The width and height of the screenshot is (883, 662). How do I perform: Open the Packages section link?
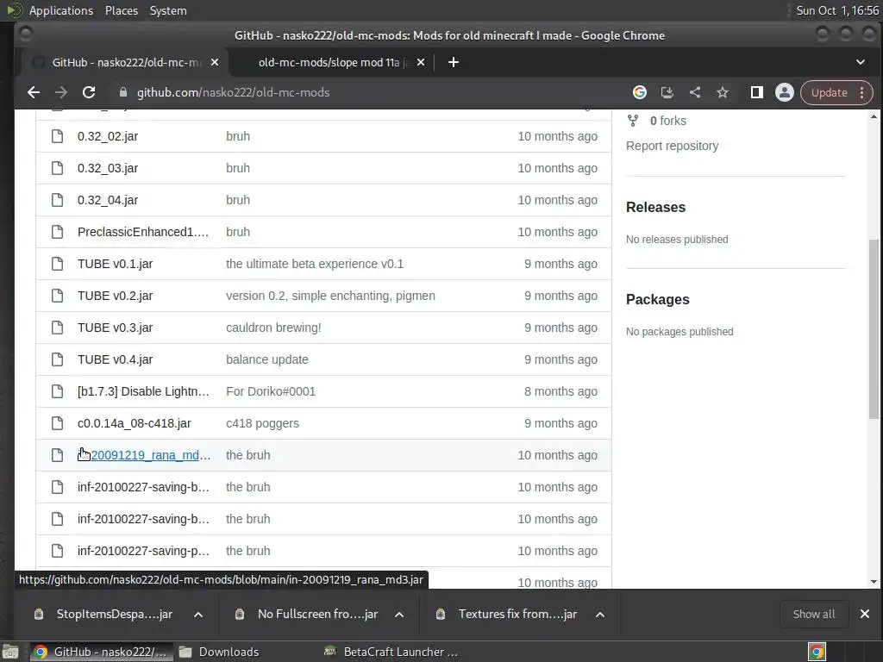tap(658, 299)
